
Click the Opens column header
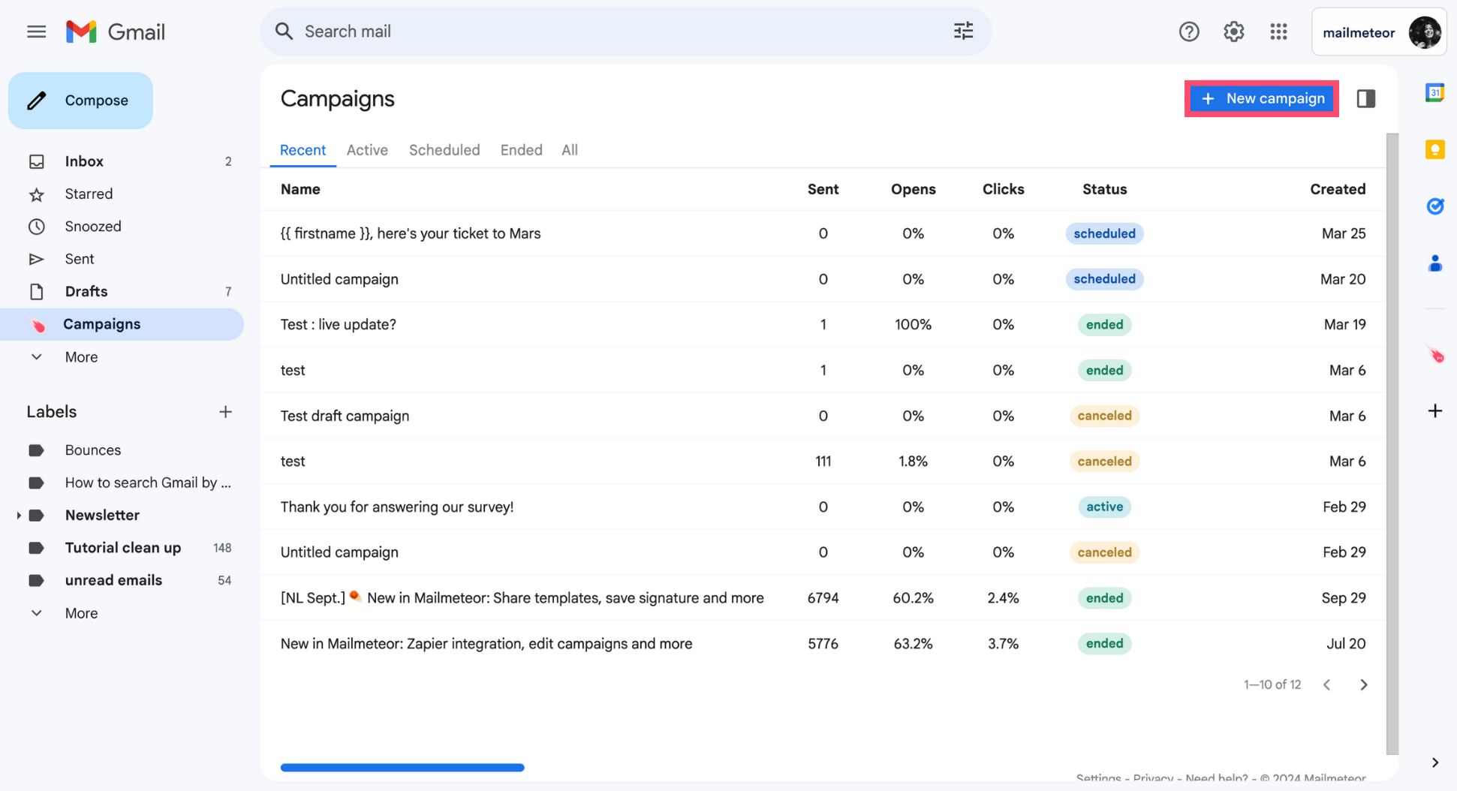(913, 189)
